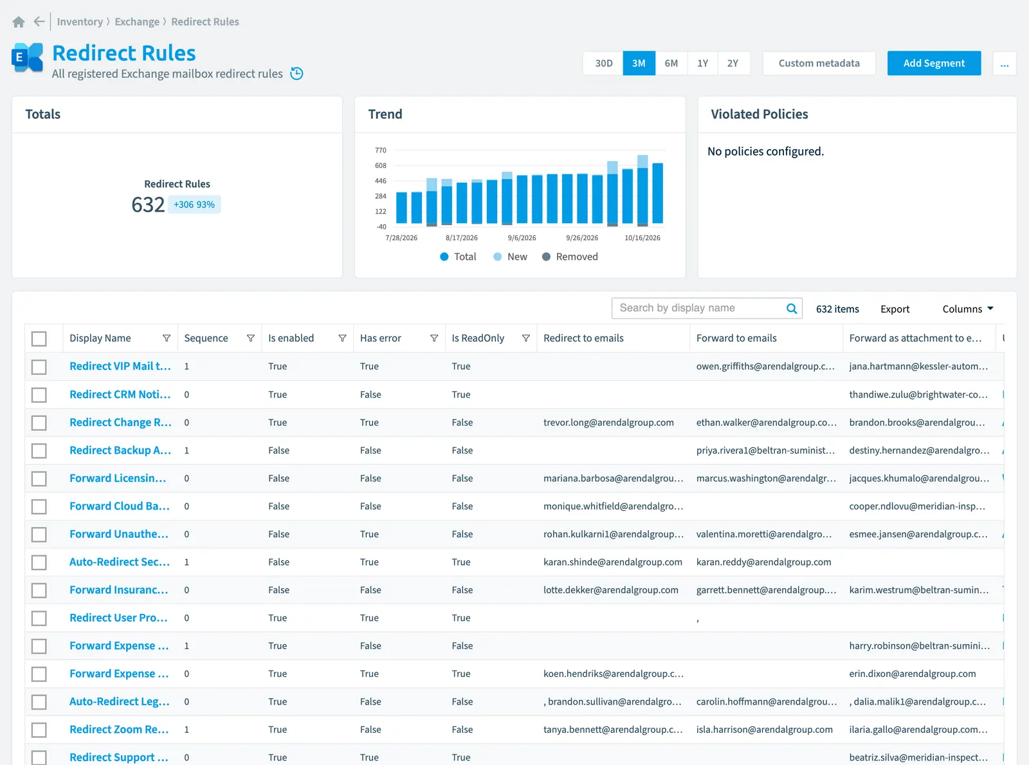Toggle the Removed series legend dot
This screenshot has width=1029, height=765.
click(x=546, y=257)
